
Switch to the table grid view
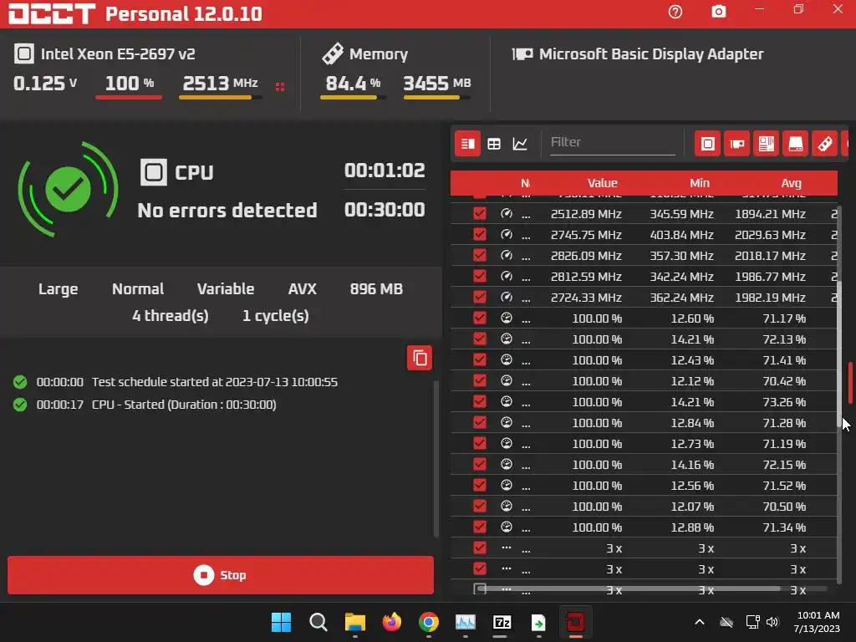(x=494, y=144)
